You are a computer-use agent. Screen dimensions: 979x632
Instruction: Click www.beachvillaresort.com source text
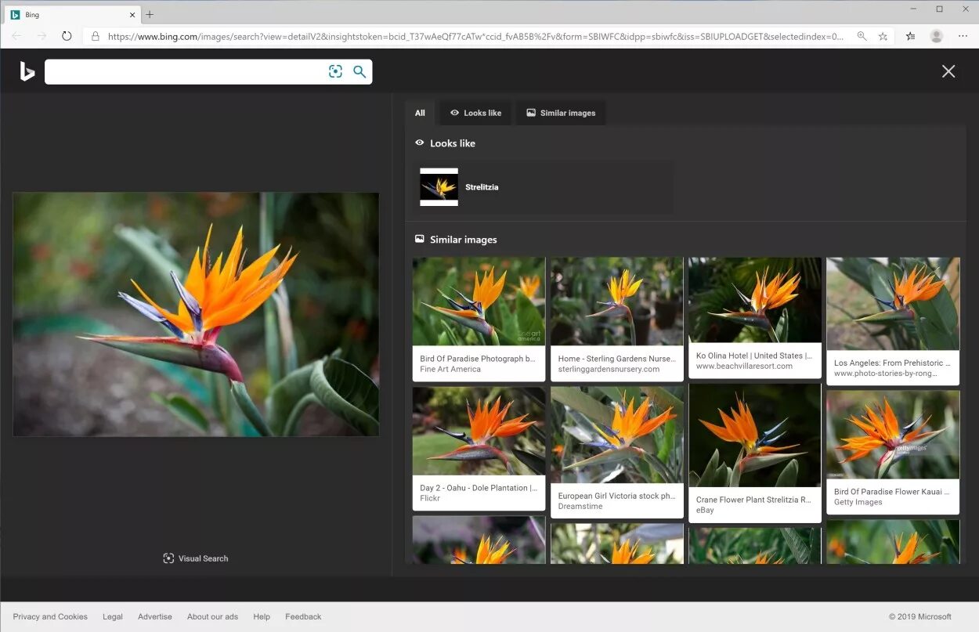click(744, 366)
